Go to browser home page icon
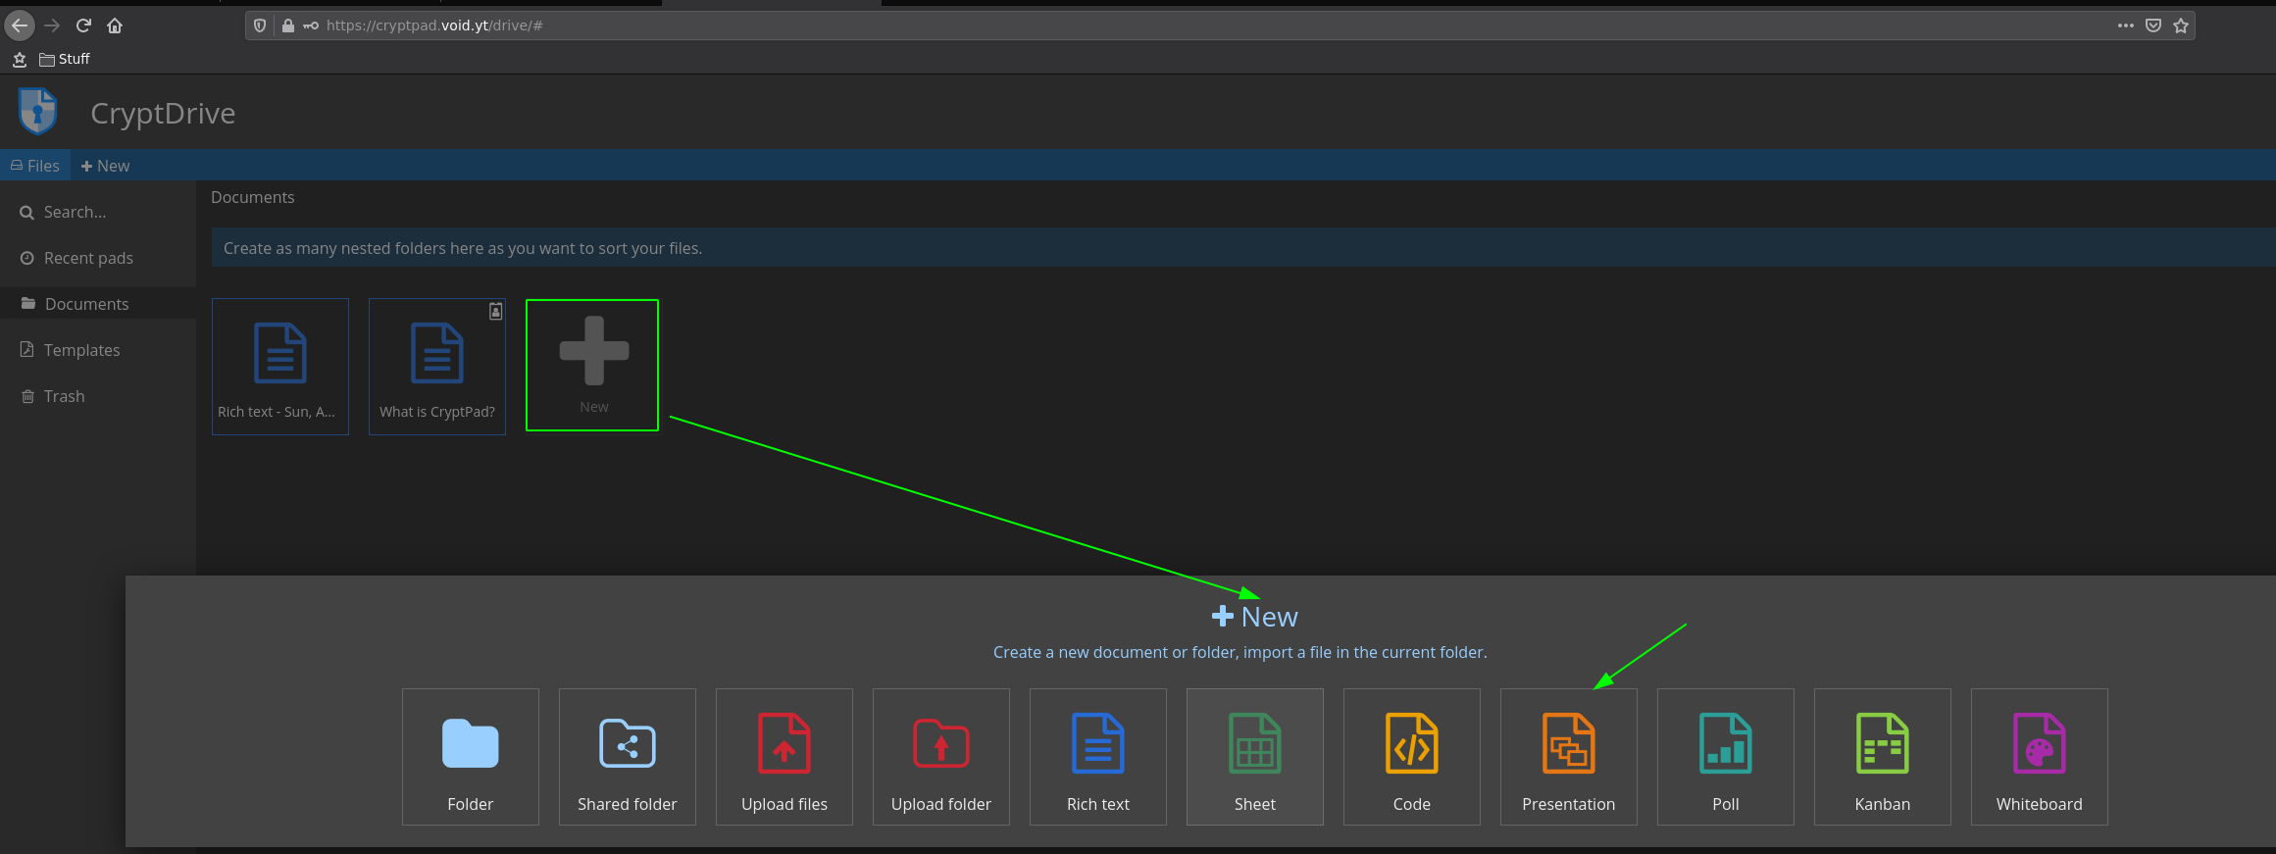2276x854 pixels. coord(115,25)
